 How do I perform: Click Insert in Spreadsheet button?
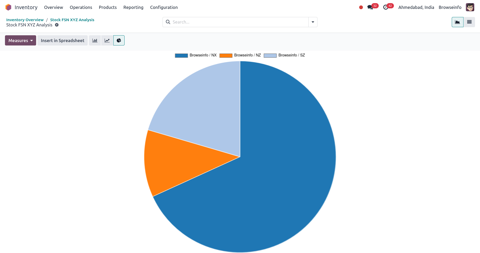[x=63, y=41]
